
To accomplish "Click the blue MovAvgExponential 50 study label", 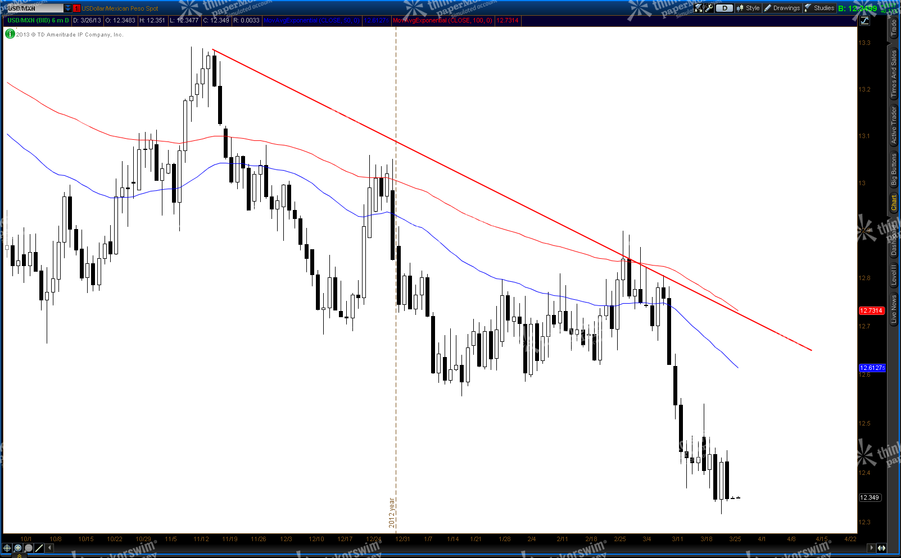I will click(311, 20).
